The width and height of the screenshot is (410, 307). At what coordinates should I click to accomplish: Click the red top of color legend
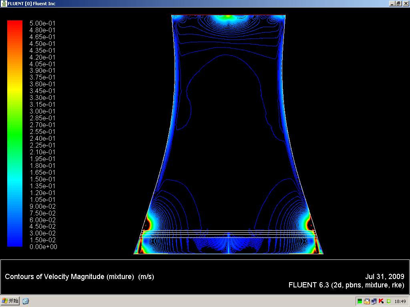pos(15,23)
